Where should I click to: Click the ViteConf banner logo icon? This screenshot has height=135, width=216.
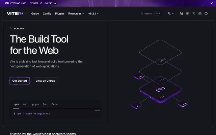[7, 3]
